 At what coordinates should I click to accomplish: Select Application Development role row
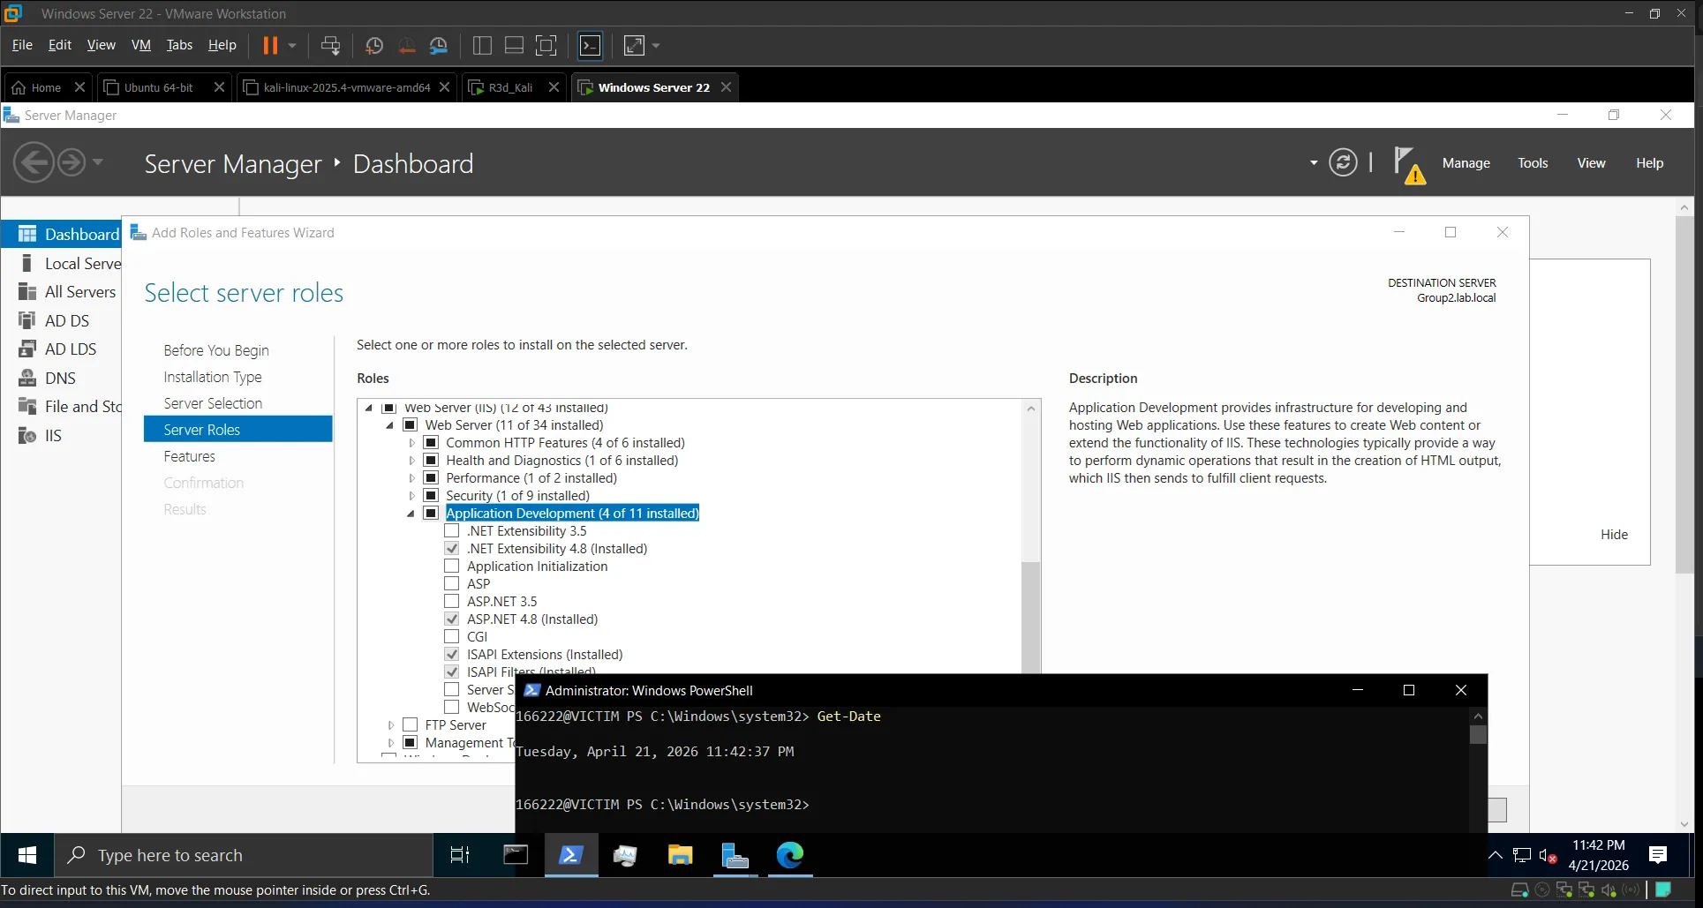[x=572, y=514]
